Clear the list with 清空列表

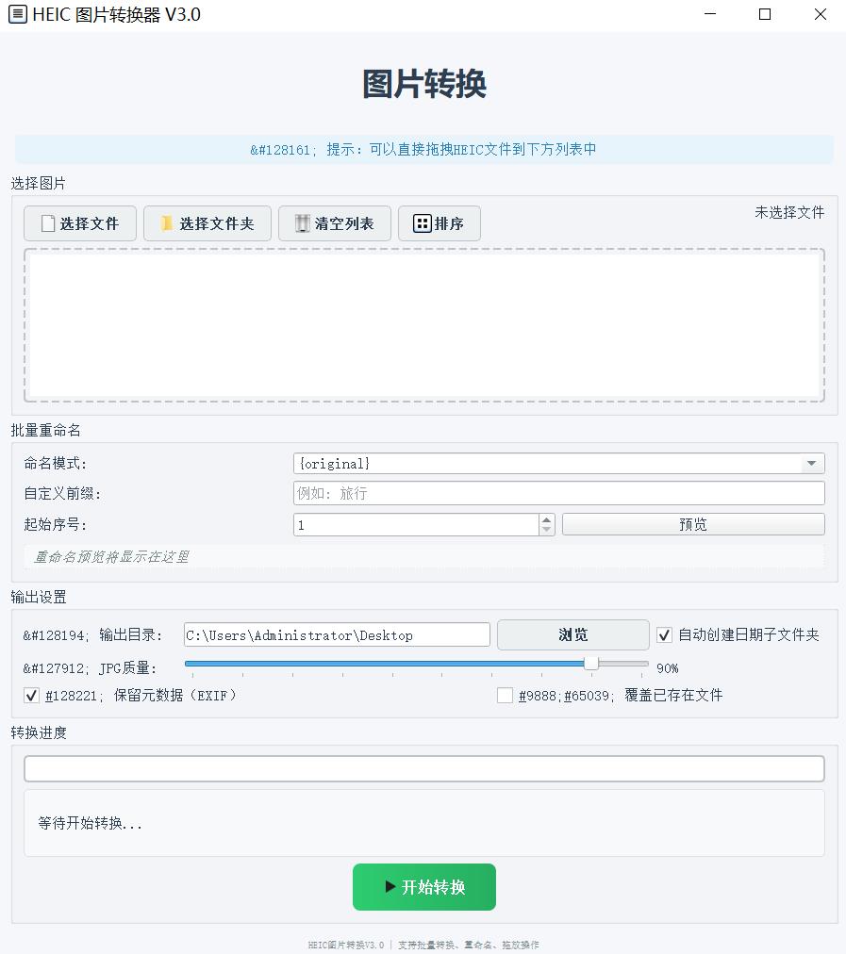pyautogui.click(x=335, y=223)
